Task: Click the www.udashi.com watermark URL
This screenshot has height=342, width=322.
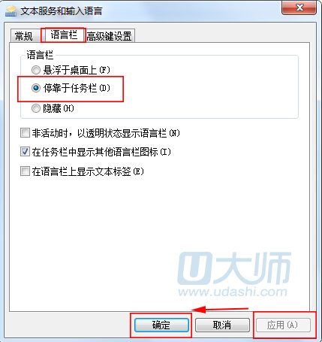Action: (233, 292)
